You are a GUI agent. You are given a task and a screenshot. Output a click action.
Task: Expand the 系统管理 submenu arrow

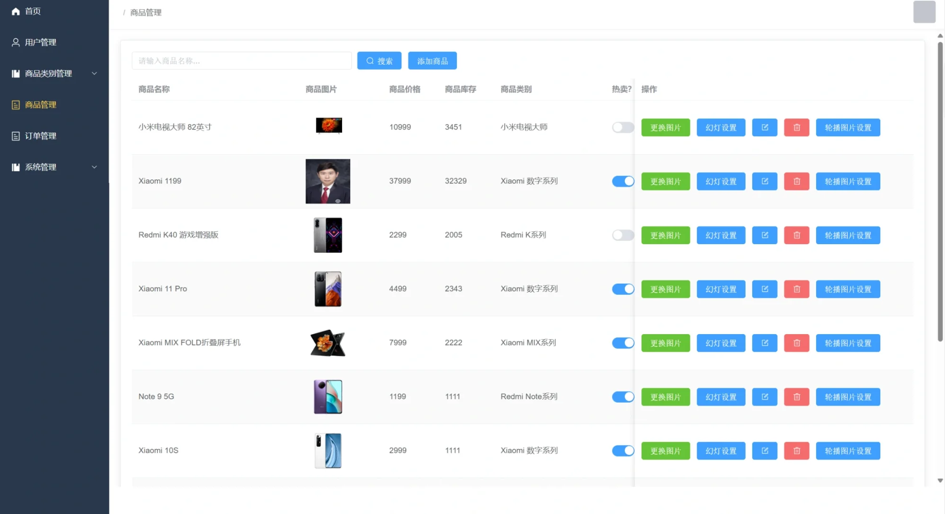click(x=94, y=167)
